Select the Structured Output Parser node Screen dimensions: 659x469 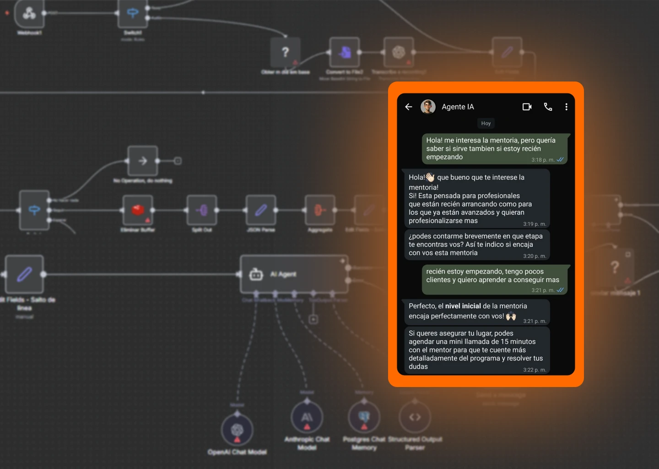[x=415, y=417]
